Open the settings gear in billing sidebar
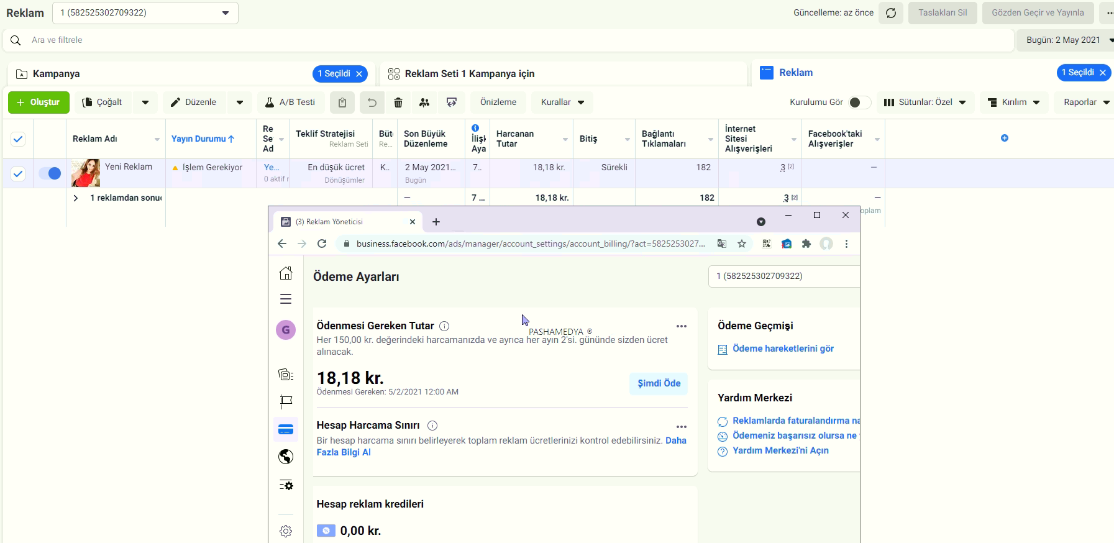 (286, 531)
